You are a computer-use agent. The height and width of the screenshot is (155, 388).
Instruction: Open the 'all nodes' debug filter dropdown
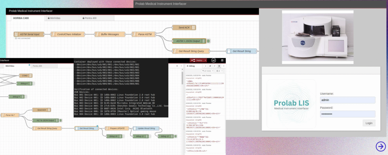208,71
